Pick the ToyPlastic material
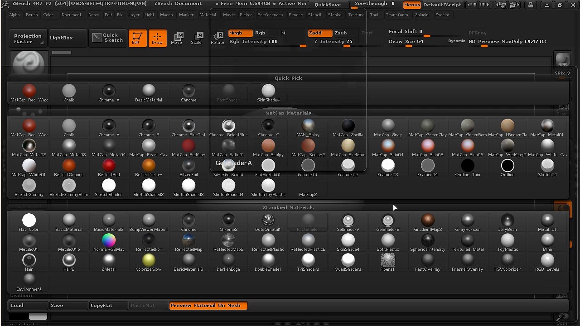Screen dimensions: 580x326 pos(507,243)
